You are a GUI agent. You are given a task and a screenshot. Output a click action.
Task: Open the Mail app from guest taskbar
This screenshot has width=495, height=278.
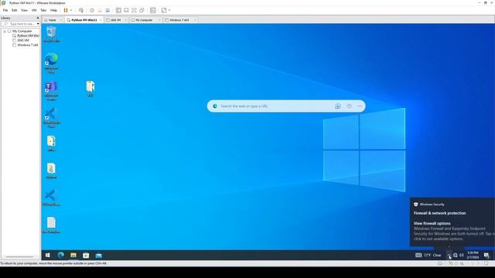click(x=99, y=256)
